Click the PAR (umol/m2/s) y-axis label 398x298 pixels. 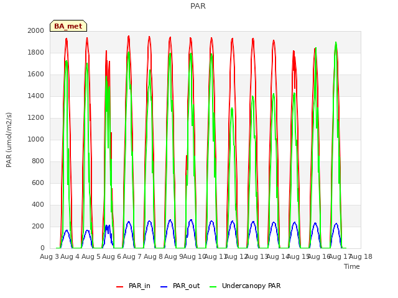(9, 140)
